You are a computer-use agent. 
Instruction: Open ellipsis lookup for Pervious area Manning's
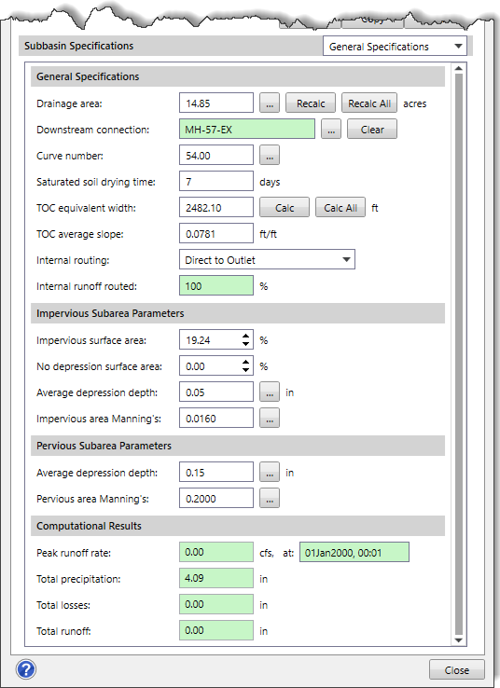pos(270,499)
